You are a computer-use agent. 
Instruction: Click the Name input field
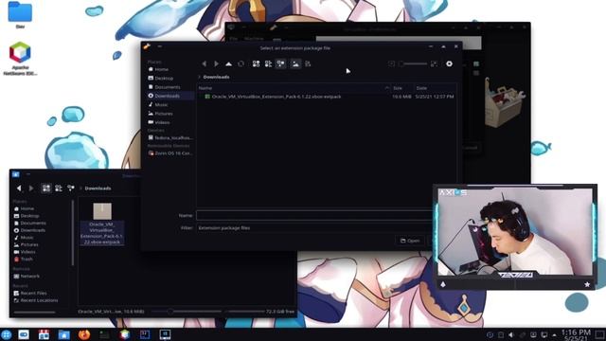[x=314, y=215]
